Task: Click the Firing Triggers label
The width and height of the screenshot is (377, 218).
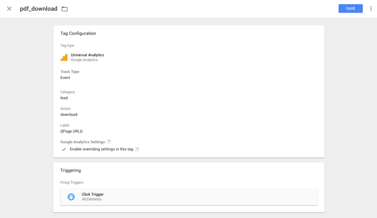Action: coord(72,182)
